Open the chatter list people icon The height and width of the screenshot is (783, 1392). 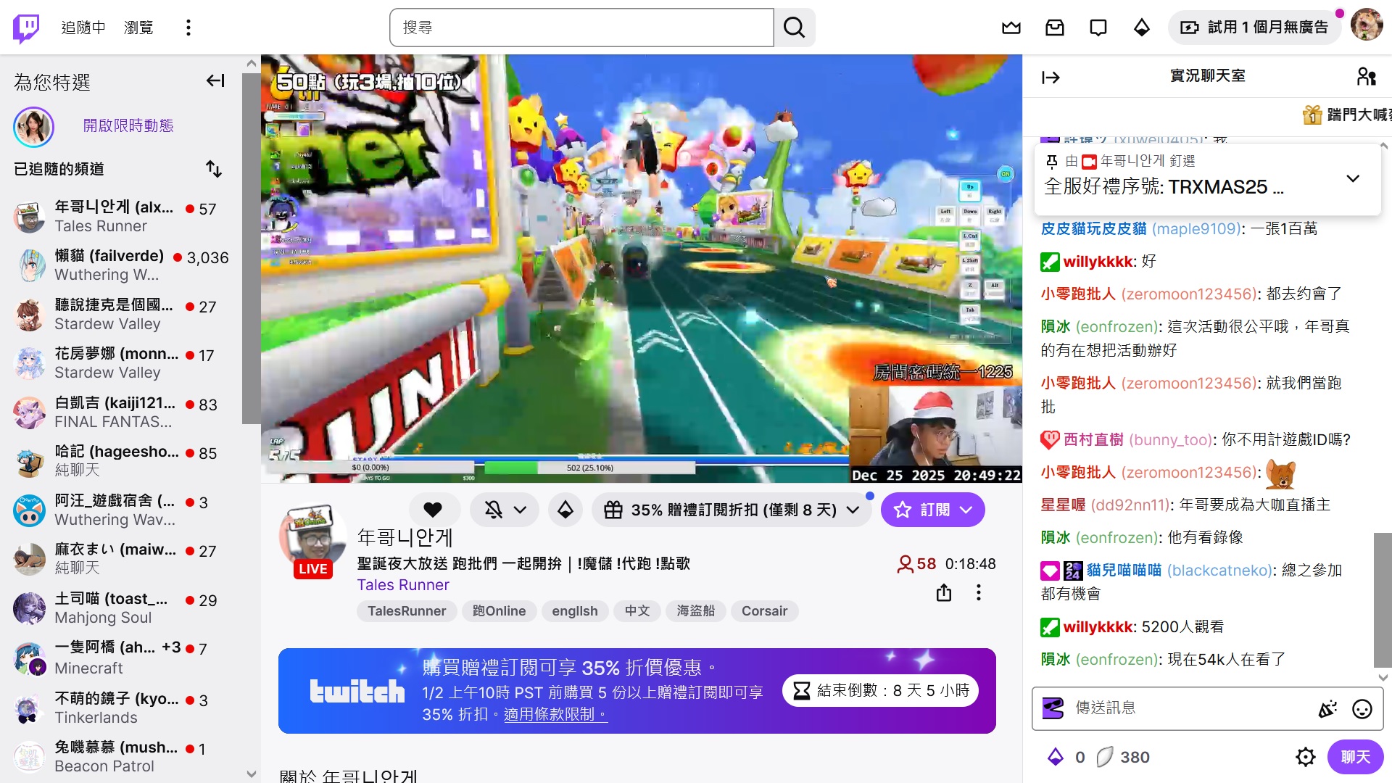[1366, 76]
